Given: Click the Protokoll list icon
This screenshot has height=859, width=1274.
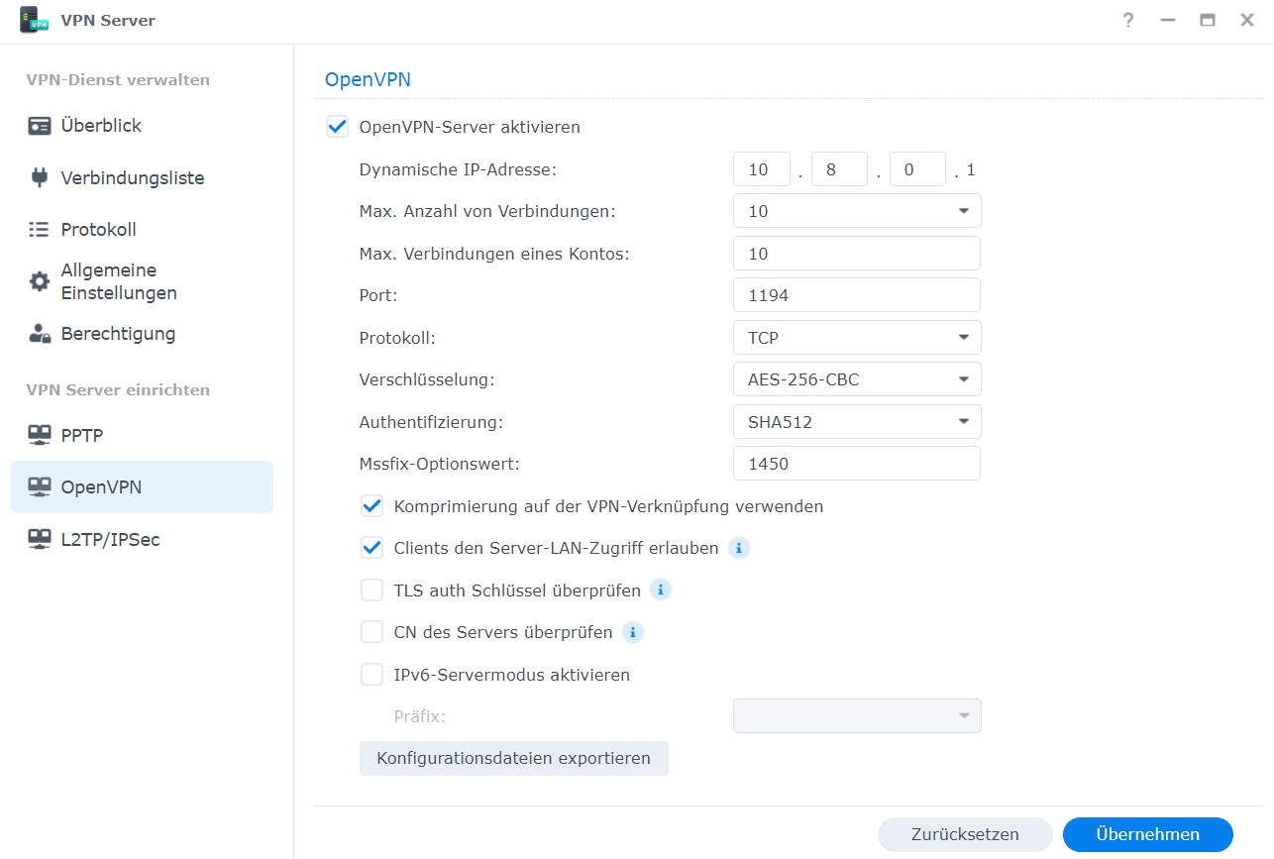Looking at the screenshot, I should click(x=40, y=230).
